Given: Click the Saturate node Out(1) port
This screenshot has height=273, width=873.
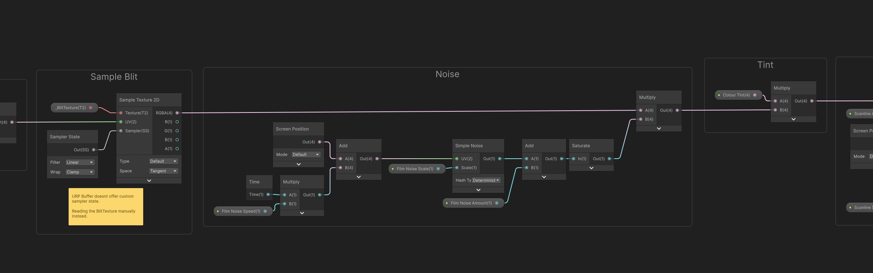Looking at the screenshot, I should (609, 159).
